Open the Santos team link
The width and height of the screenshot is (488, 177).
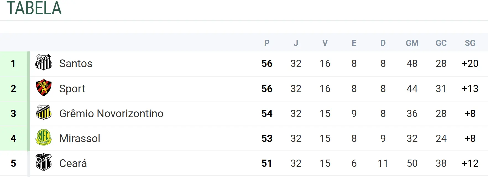75,64
